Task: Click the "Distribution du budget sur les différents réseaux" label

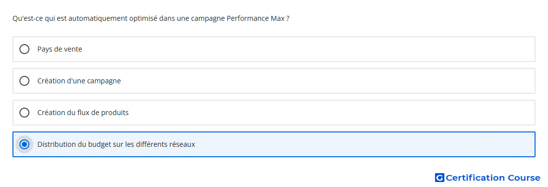Action: [116, 144]
